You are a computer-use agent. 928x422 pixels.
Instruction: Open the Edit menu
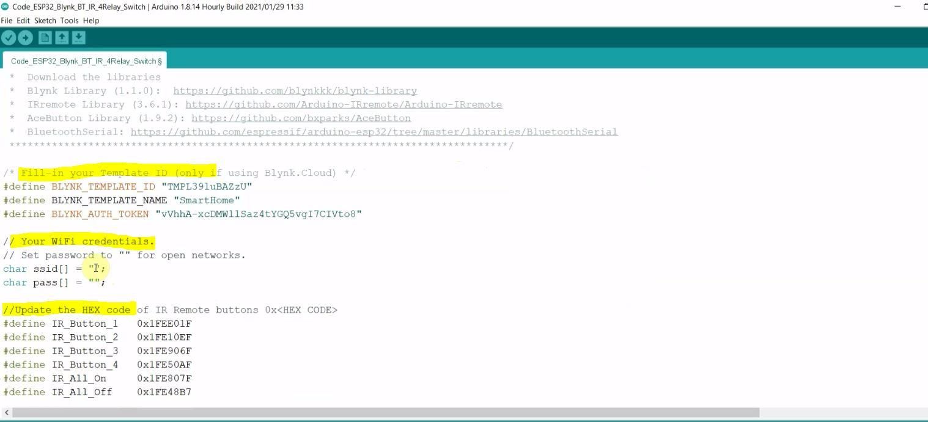point(23,20)
